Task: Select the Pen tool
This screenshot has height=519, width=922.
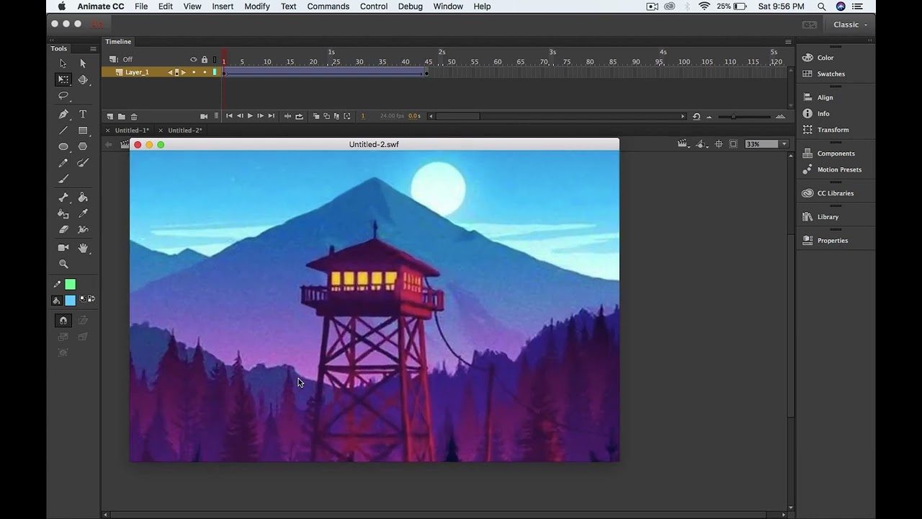Action: point(63,114)
